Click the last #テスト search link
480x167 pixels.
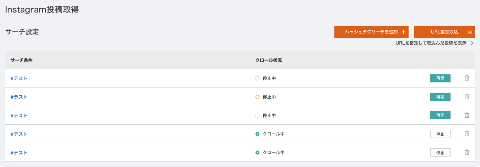click(x=19, y=153)
